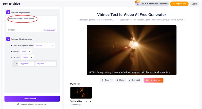
Task: Click the No watermark button
Action: click(x=154, y=80)
